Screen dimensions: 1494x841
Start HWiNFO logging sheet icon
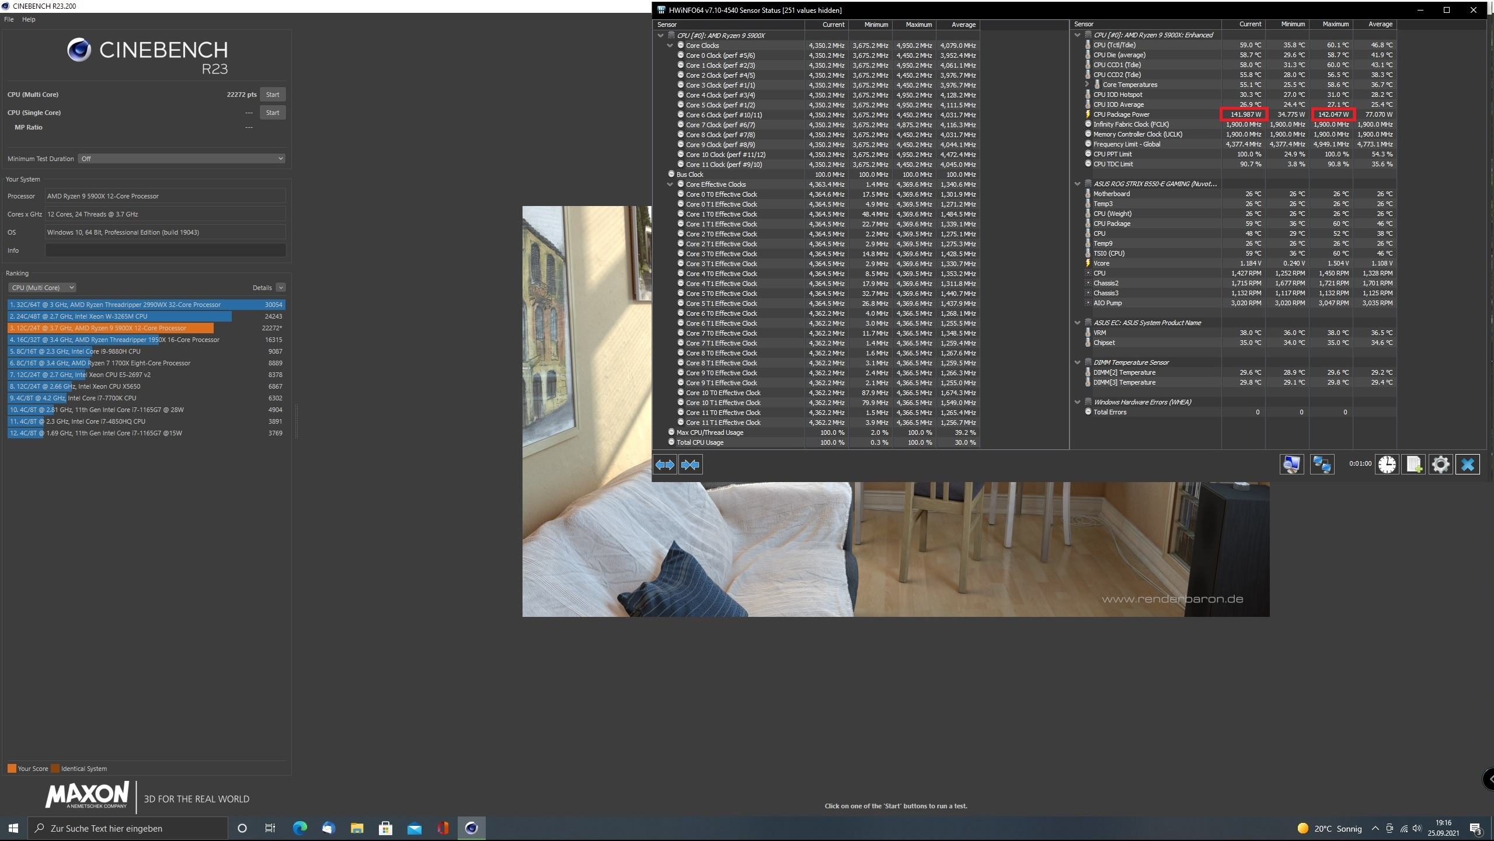1413,465
